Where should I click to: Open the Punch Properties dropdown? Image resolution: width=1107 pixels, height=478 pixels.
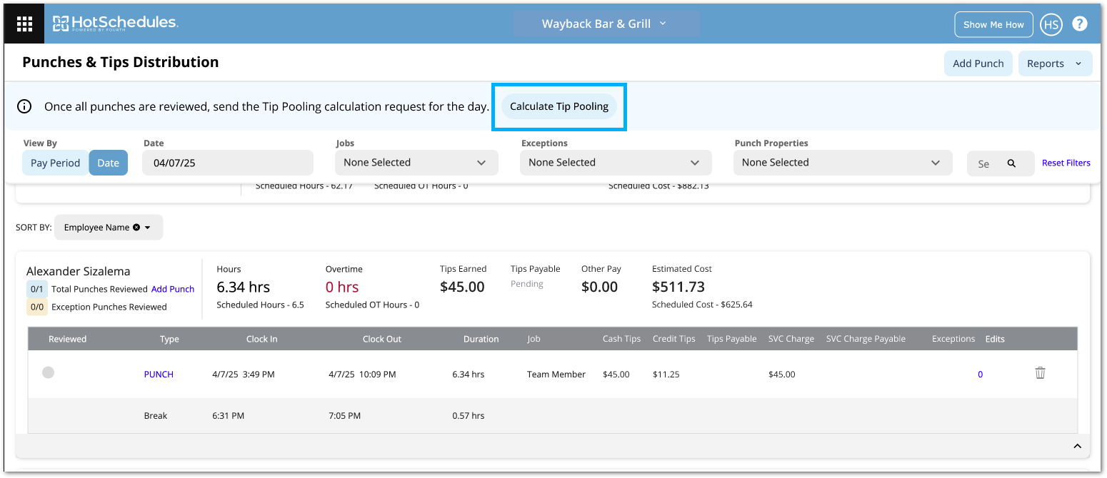click(x=842, y=163)
